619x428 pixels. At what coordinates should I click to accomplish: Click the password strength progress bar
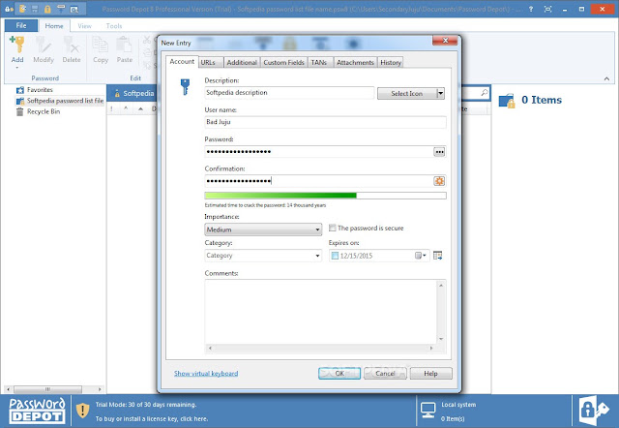[325, 196]
